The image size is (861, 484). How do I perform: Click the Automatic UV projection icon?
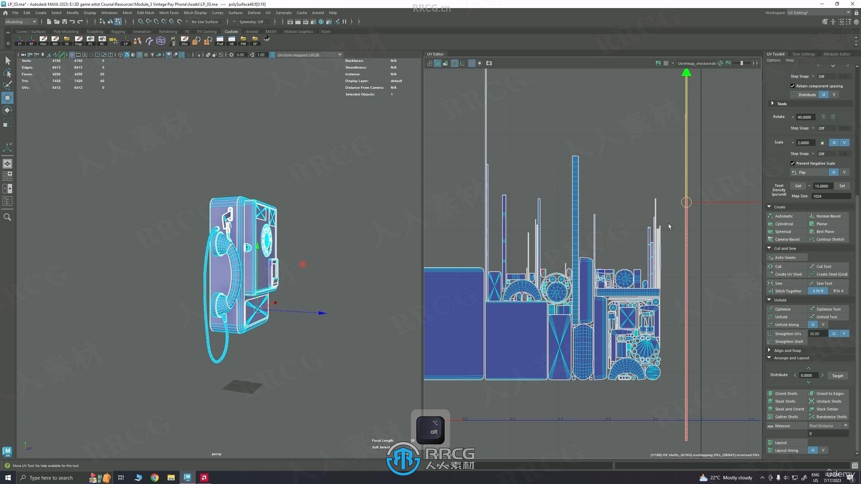pyautogui.click(x=770, y=216)
